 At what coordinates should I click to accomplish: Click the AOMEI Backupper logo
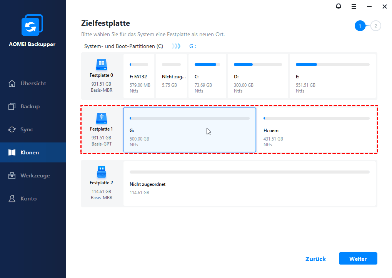(32, 25)
